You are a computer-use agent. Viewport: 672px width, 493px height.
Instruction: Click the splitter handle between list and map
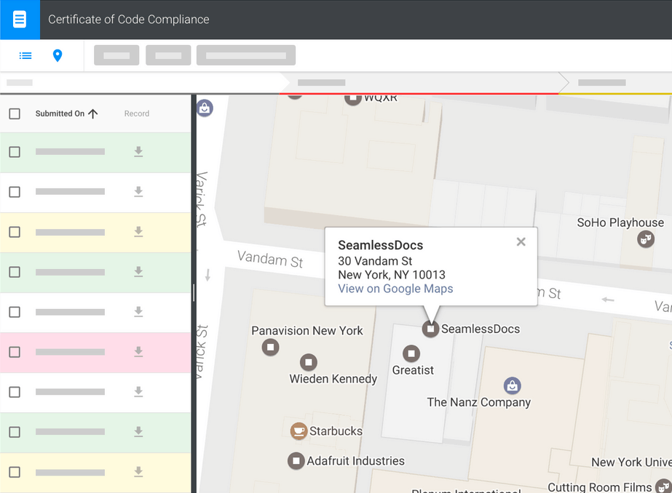point(194,293)
